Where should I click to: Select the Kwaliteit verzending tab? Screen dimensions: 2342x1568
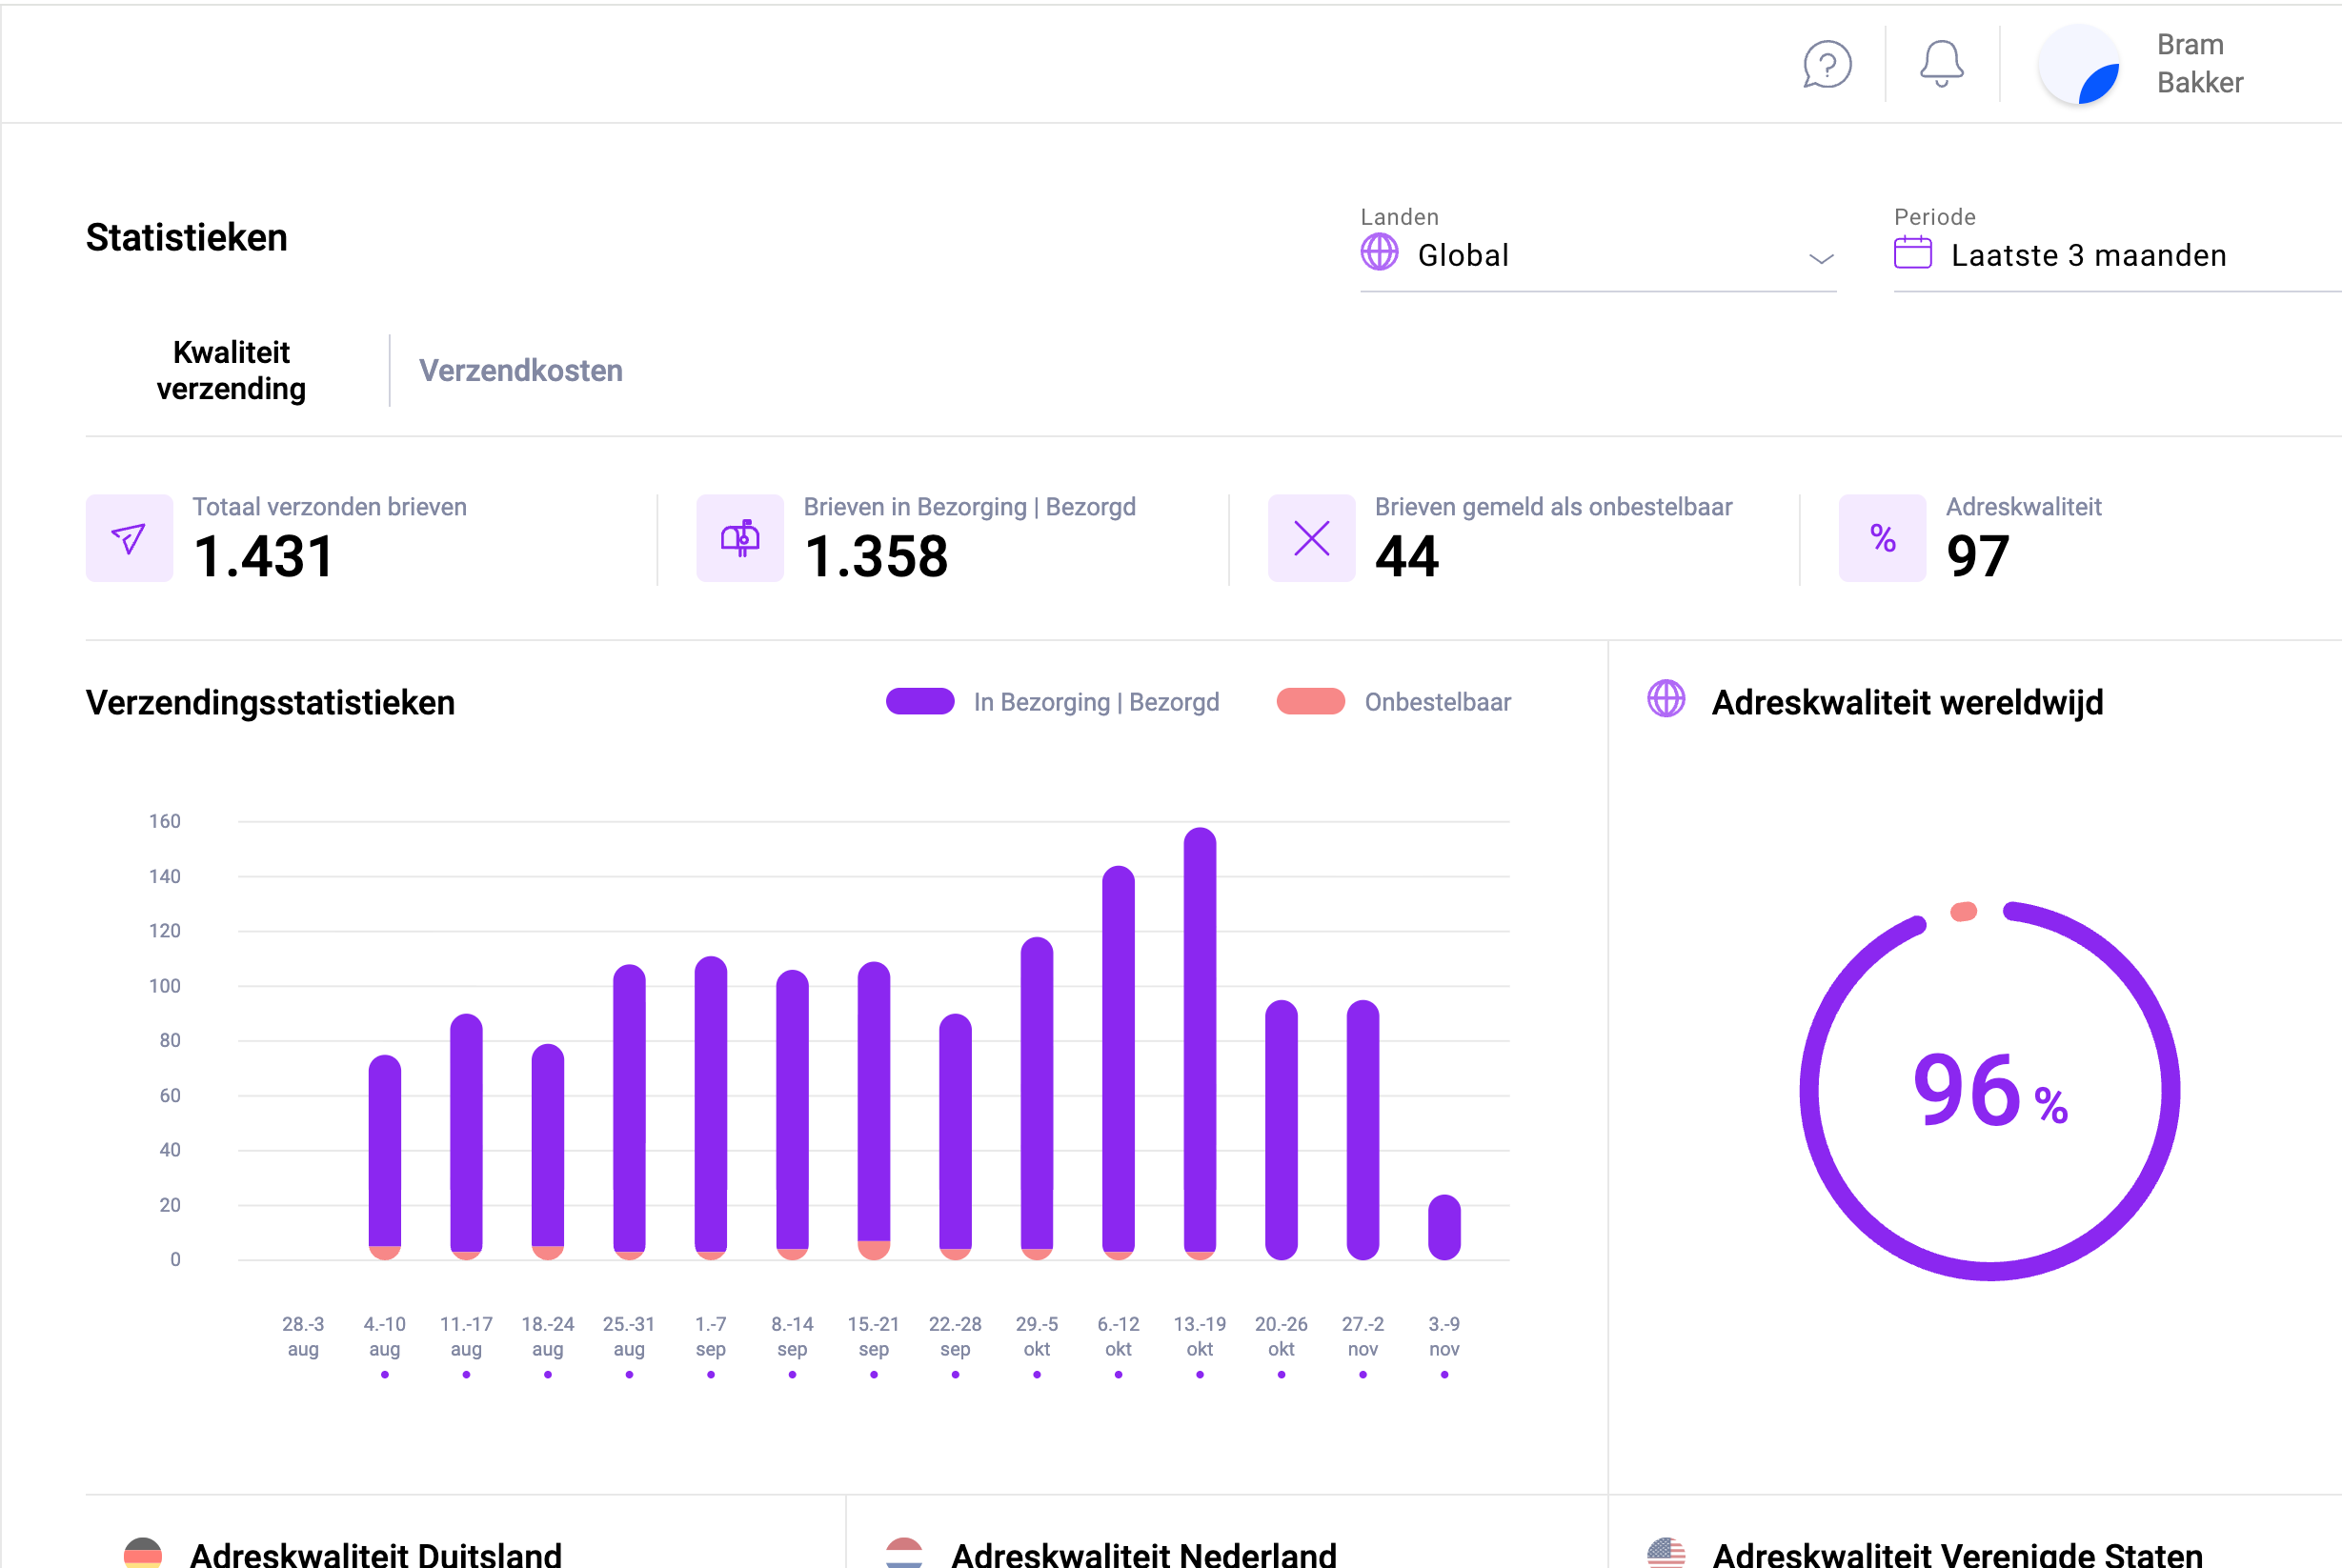tap(231, 370)
